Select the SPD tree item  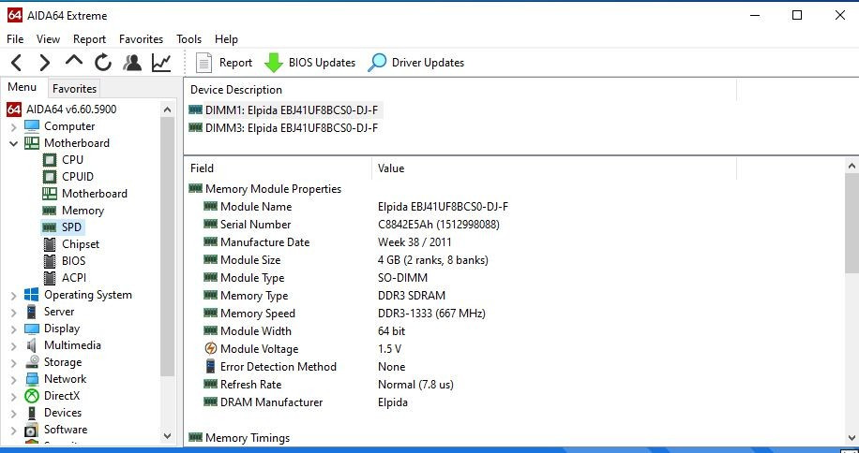pyautogui.click(x=71, y=227)
